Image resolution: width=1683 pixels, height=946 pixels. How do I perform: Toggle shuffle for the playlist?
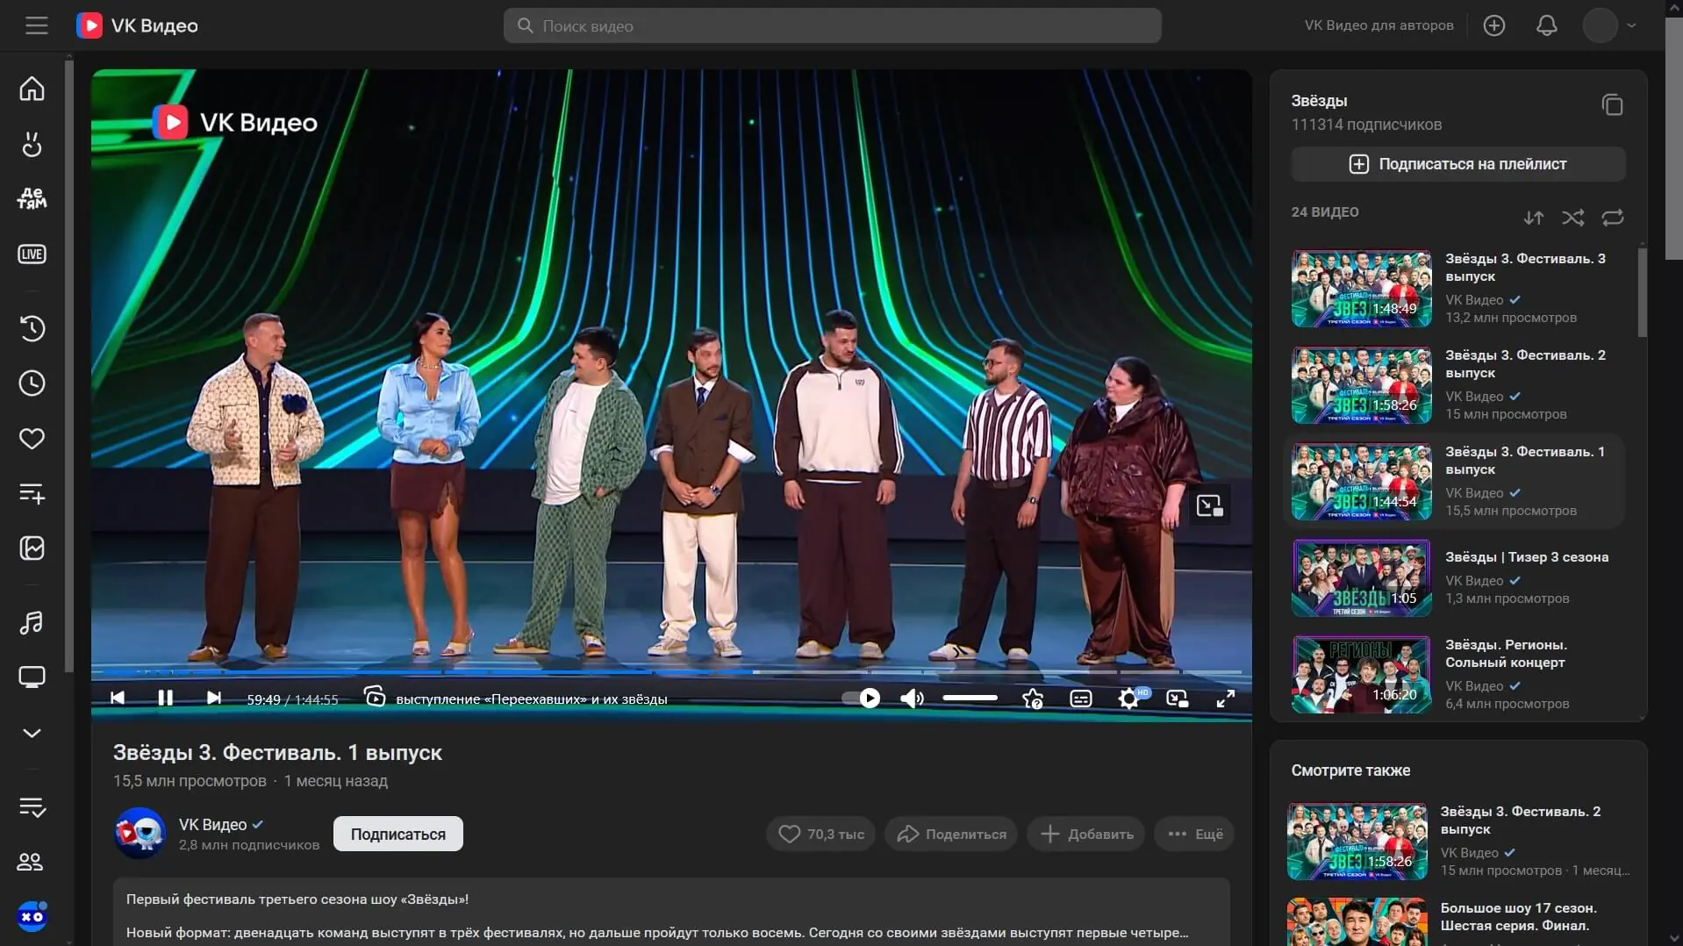coord(1573,218)
